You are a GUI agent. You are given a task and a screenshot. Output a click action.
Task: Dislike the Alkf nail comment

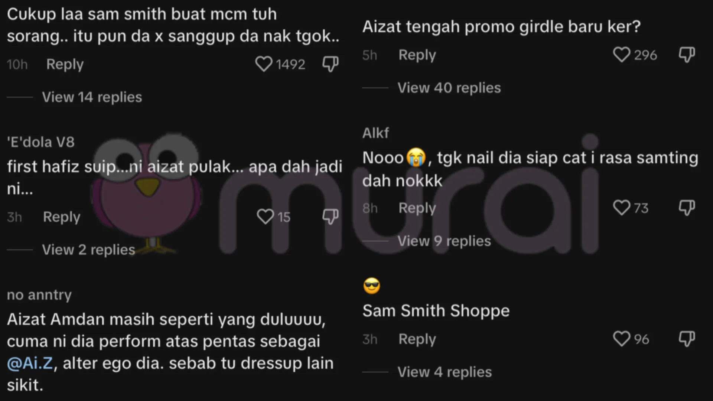[x=687, y=208]
